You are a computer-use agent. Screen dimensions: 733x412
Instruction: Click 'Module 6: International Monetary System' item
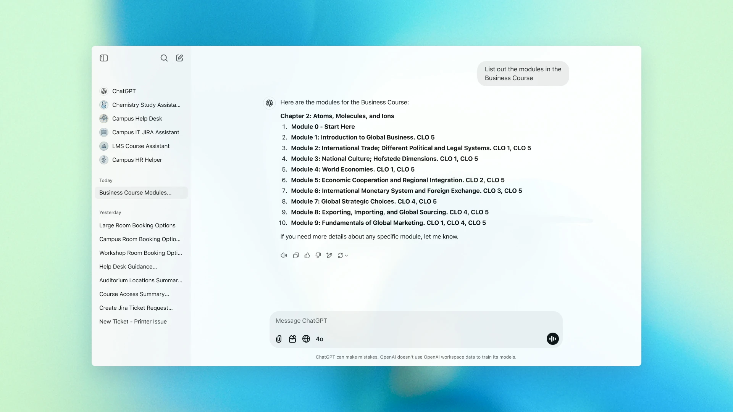tap(407, 191)
